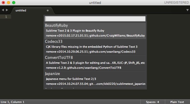The width and height of the screenshot is (190, 104).
Task: Click 'Sublime Text 2 & 3 Plugin to Beautify Ruby'
Action: point(75,31)
